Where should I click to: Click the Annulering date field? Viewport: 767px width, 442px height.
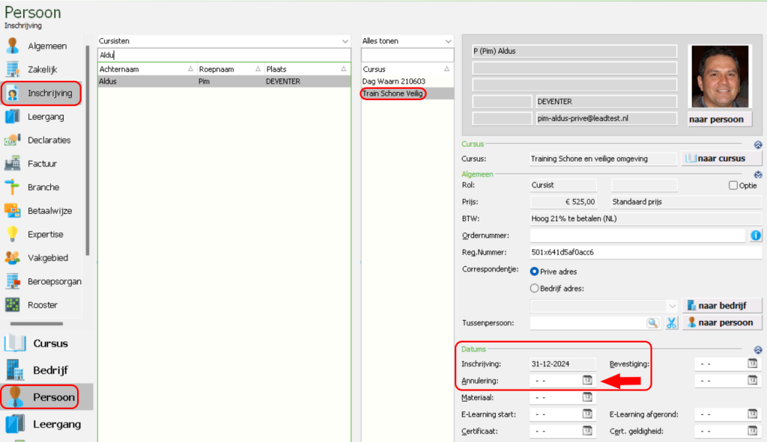pyautogui.click(x=556, y=381)
